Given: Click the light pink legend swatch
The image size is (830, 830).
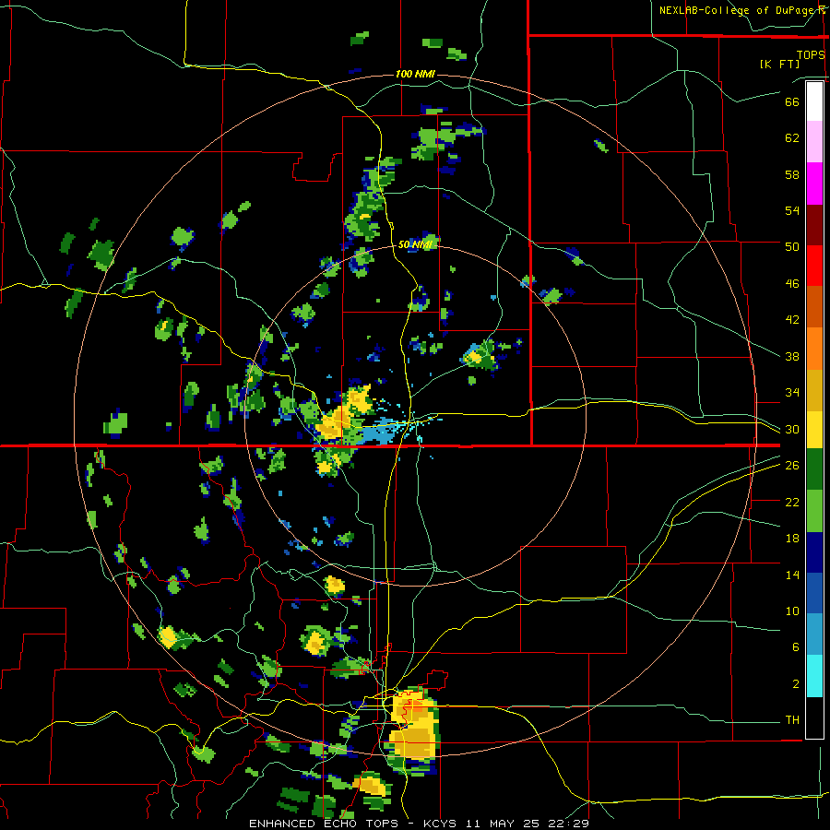Looking at the screenshot, I should (x=814, y=142).
